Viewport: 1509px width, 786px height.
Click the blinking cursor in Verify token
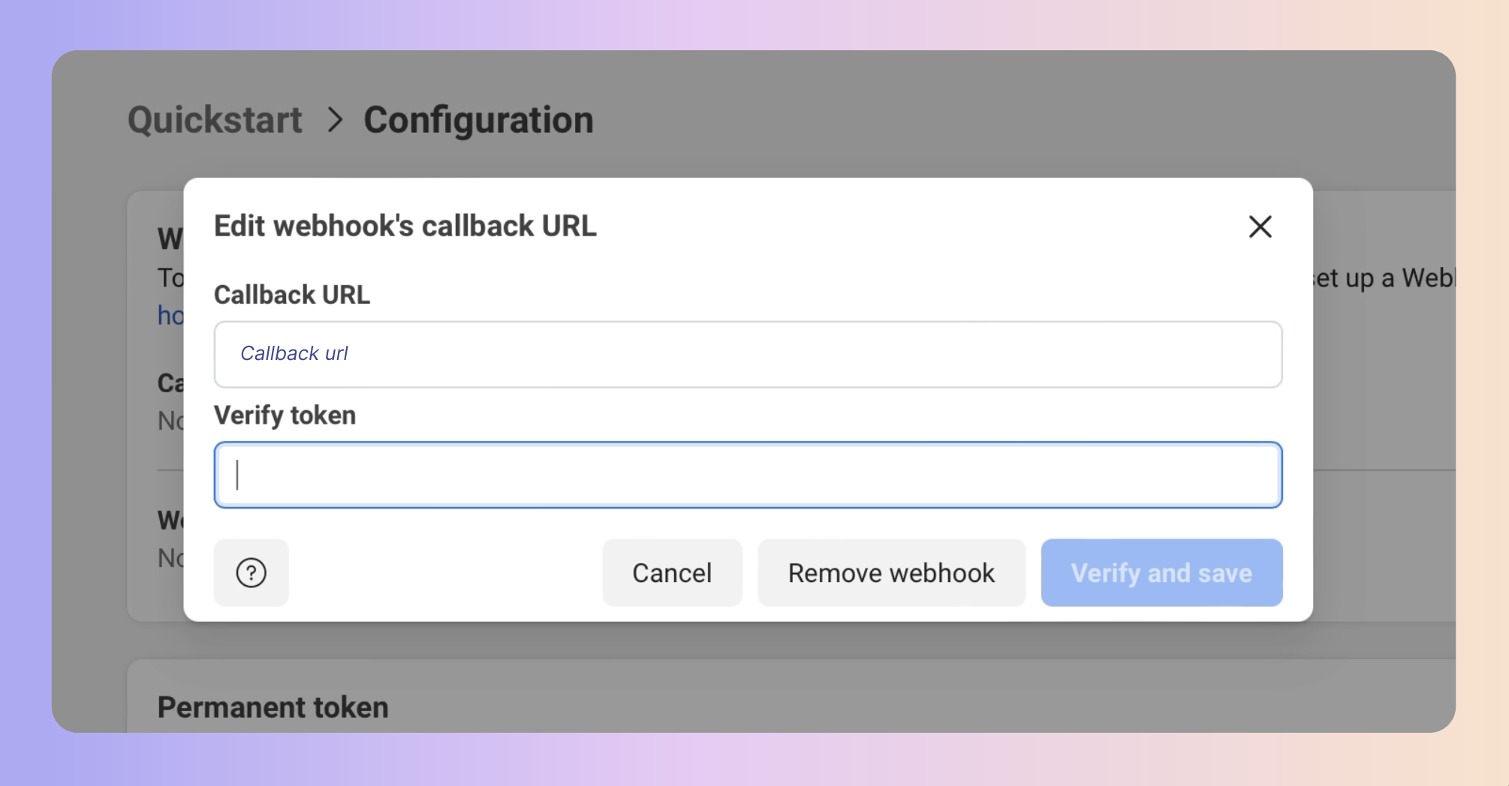237,475
